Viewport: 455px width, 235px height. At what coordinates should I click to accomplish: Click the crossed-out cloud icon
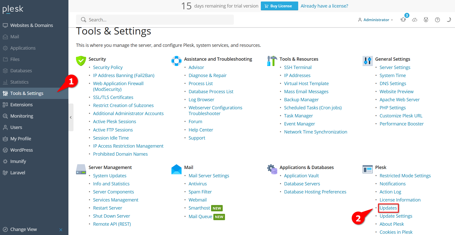tap(415, 20)
